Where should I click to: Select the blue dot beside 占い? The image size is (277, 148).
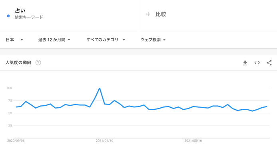tap(8, 16)
